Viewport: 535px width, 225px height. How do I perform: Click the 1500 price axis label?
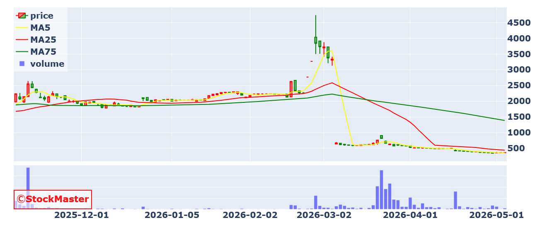(519, 117)
